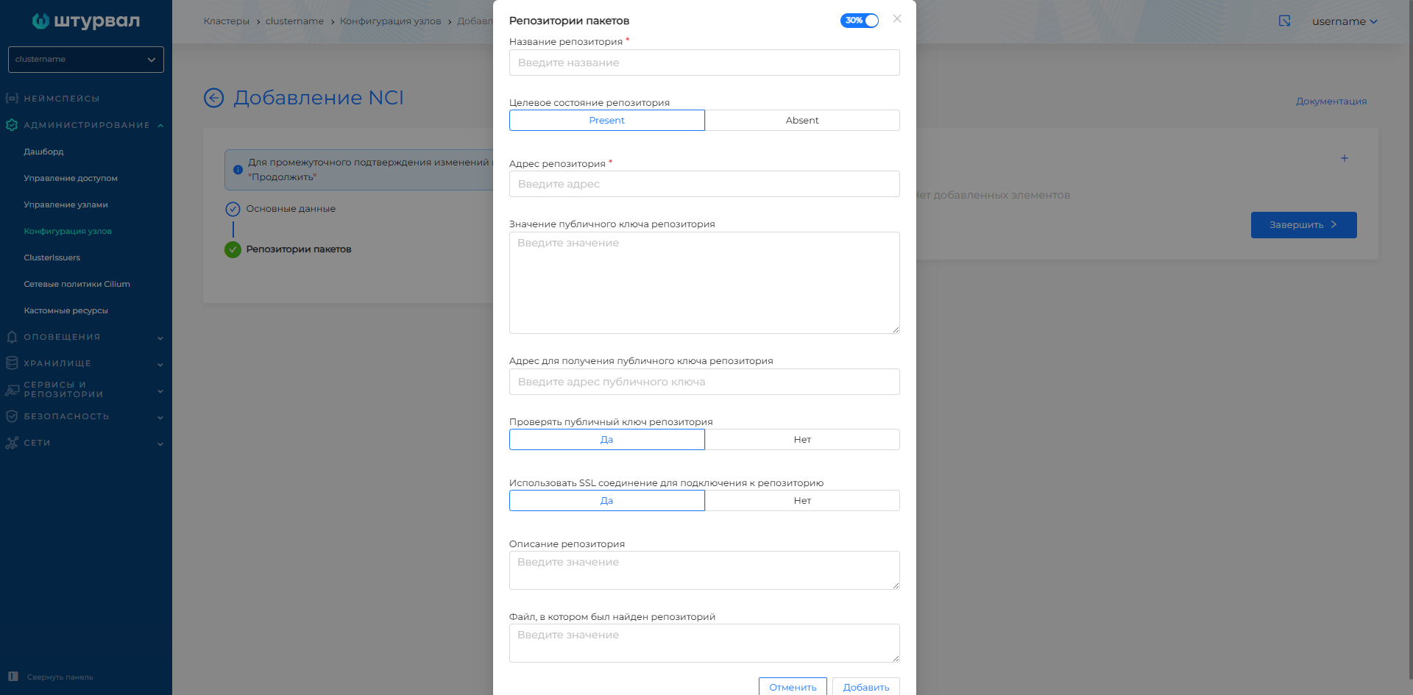Toggle the 30% switch in modal header

(x=859, y=21)
